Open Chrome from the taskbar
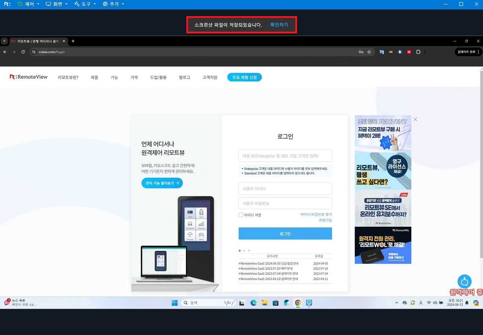Screen dimensions: 483x335 [298, 303]
